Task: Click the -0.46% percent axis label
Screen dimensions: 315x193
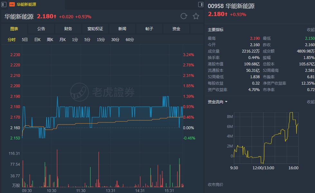Action: [x=189, y=138]
